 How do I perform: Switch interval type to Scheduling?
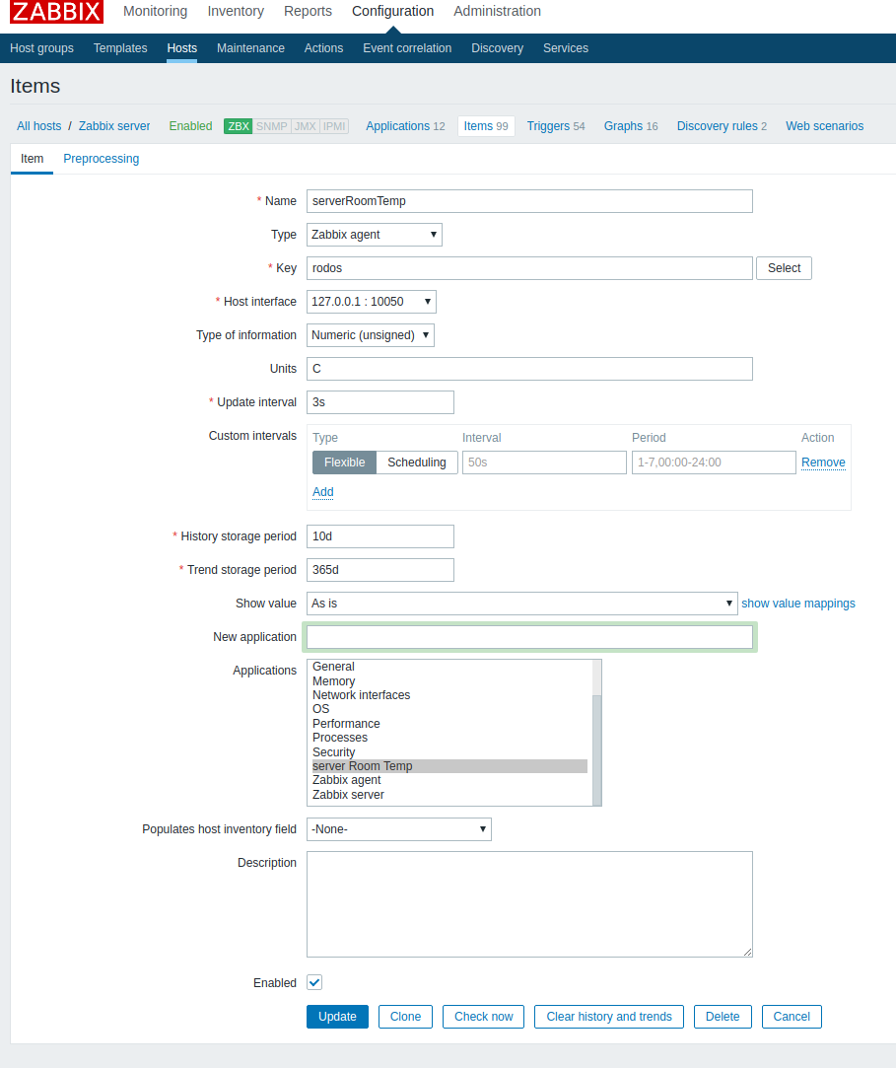click(x=417, y=463)
